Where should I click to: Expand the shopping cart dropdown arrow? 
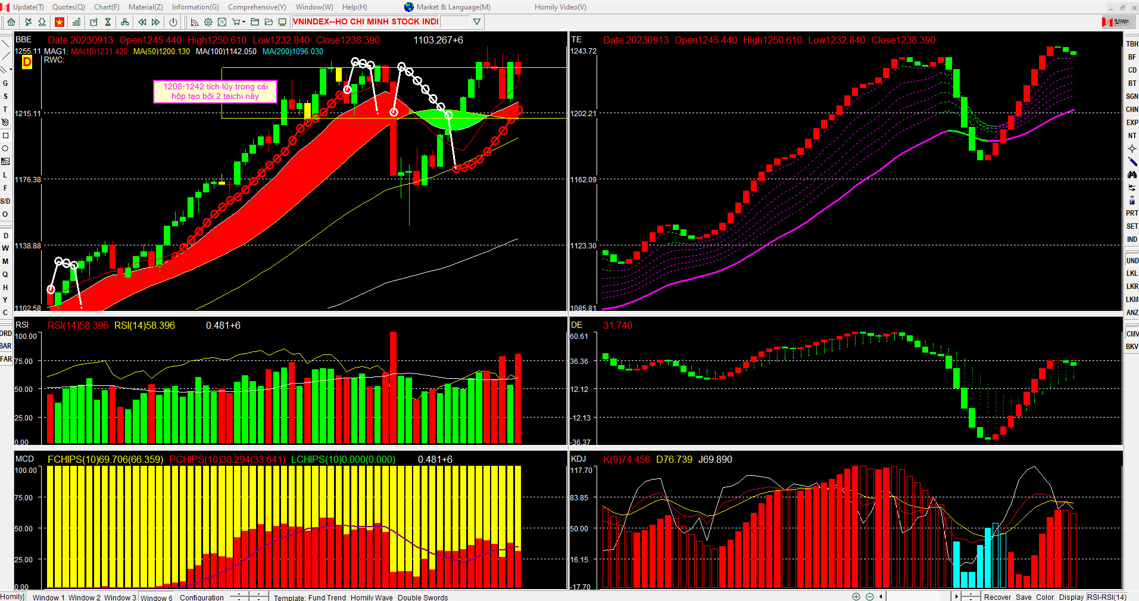point(244,22)
